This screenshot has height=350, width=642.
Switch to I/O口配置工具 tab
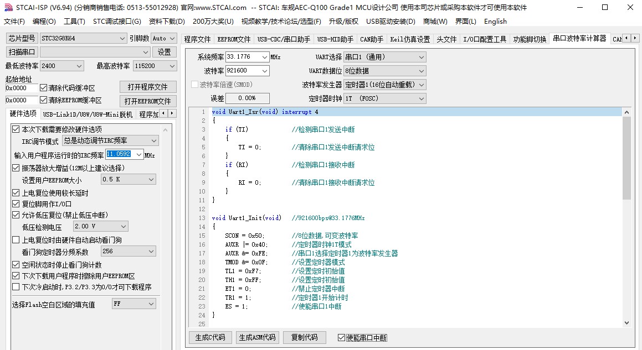pyautogui.click(x=485, y=39)
